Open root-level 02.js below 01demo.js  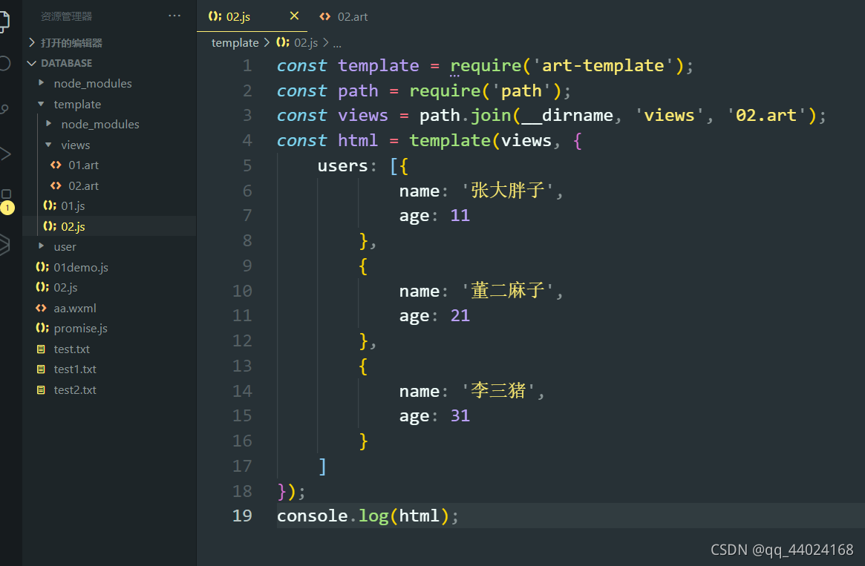click(x=65, y=288)
